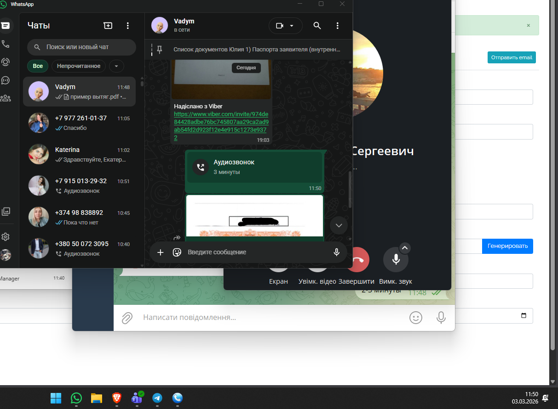Open the Chats icon in WhatsApp sidebar

[6, 26]
